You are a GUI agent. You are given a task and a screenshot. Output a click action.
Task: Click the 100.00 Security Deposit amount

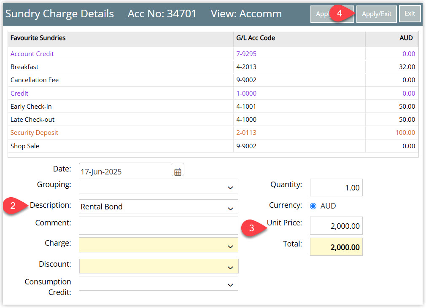(x=405, y=133)
